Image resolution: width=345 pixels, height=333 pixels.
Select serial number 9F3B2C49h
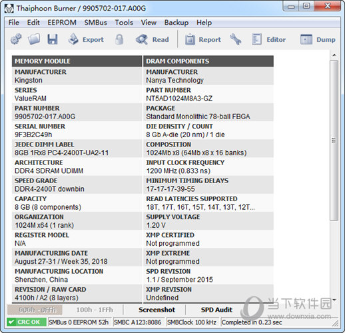33,135
